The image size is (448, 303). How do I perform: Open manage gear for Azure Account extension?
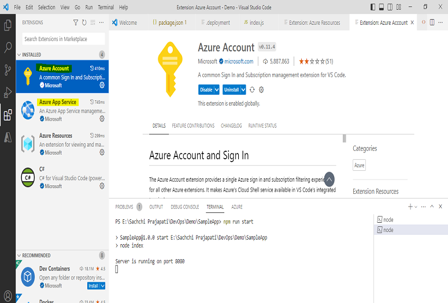(x=102, y=85)
